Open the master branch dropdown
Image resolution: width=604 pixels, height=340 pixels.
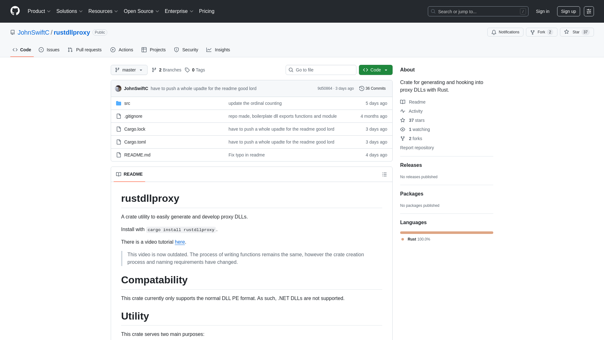129,70
